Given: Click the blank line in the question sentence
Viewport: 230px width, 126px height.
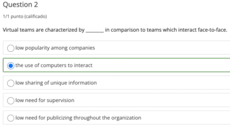Looking at the screenshot, I should click(x=94, y=30).
